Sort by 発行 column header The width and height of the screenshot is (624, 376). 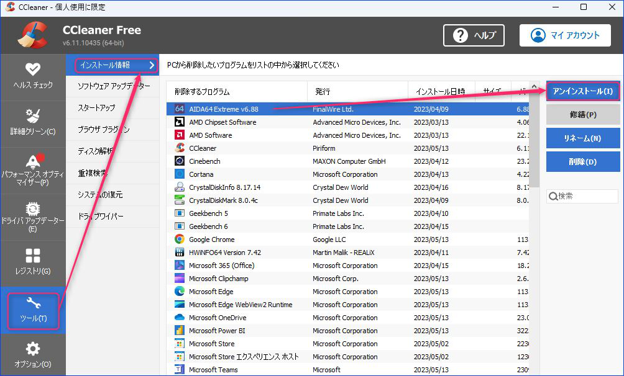[x=358, y=92]
